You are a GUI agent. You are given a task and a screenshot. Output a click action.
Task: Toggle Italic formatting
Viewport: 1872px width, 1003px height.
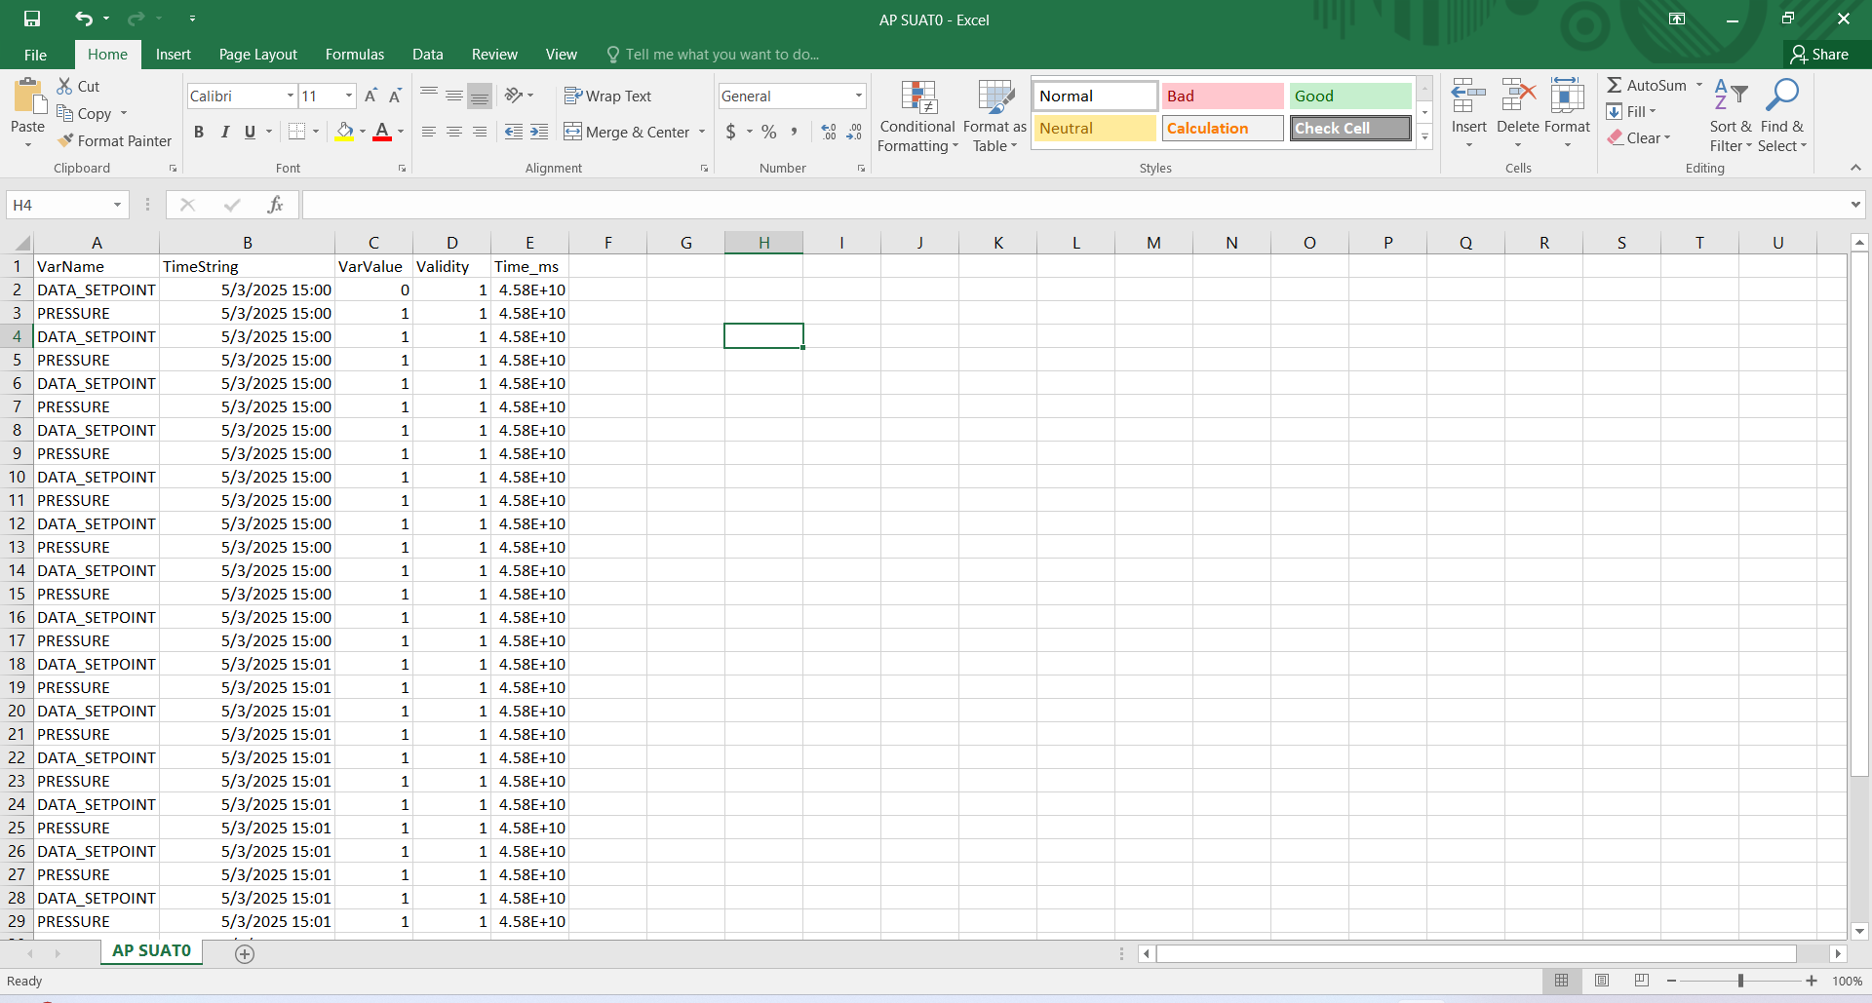[x=224, y=132]
